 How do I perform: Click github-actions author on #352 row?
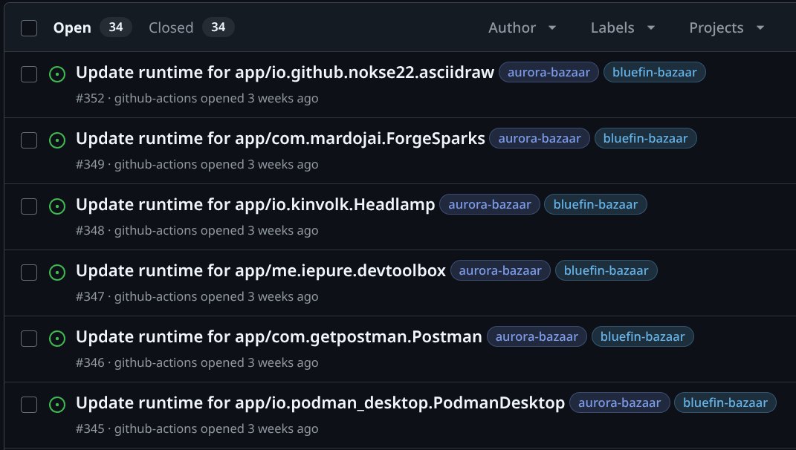pyautogui.click(x=156, y=99)
